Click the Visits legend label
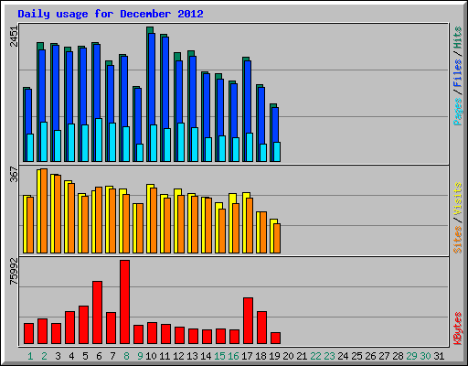The width and height of the screenshot is (468, 366). [458, 199]
